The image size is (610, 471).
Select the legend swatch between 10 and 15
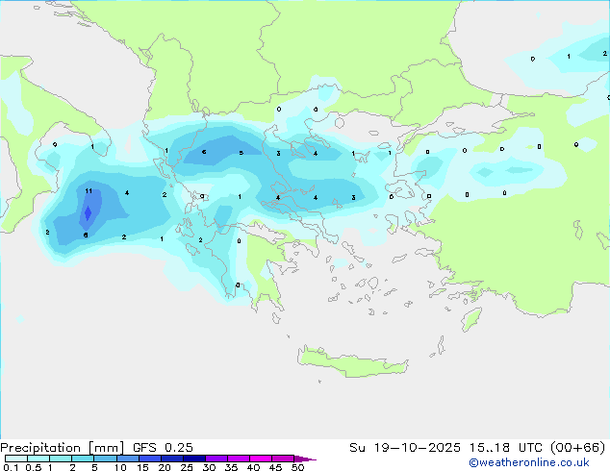pos(128,459)
